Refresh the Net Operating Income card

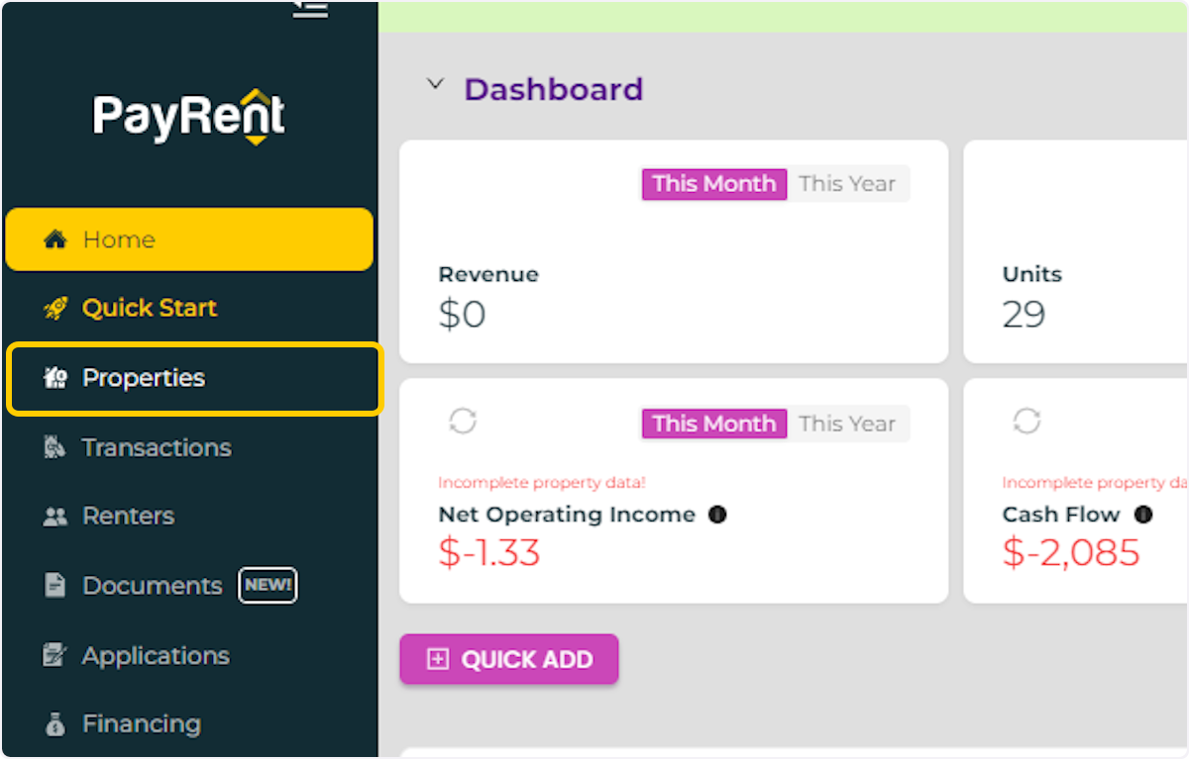coord(463,422)
